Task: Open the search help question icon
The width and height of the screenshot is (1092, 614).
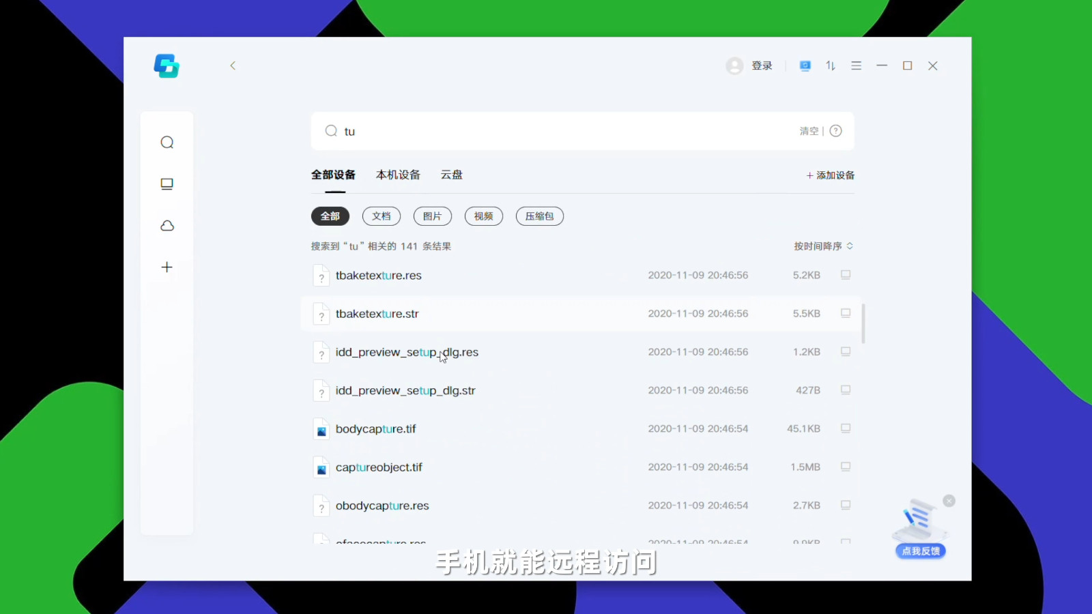Action: click(x=835, y=131)
